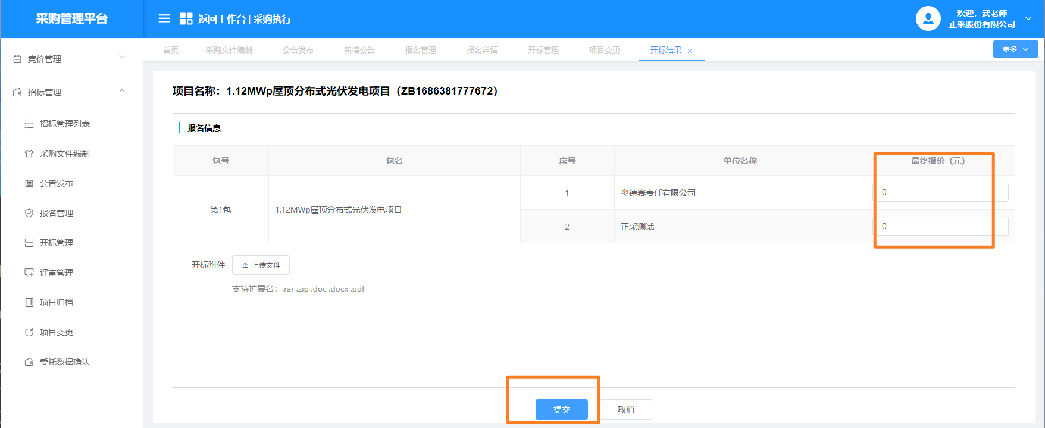The width and height of the screenshot is (1045, 428).
Task: Open the user account dropdown arrow
Action: tap(1028, 18)
